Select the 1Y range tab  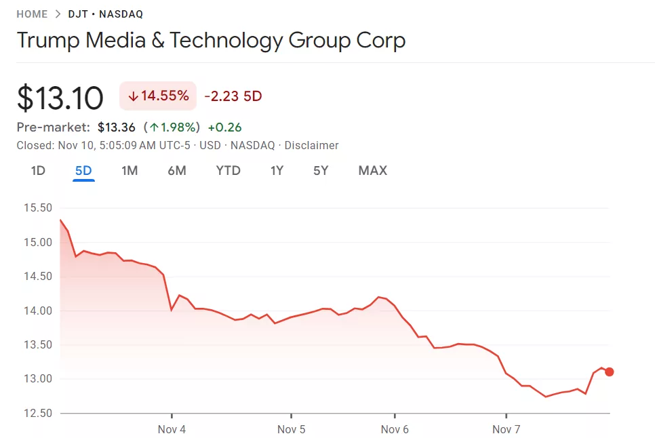[x=277, y=171]
